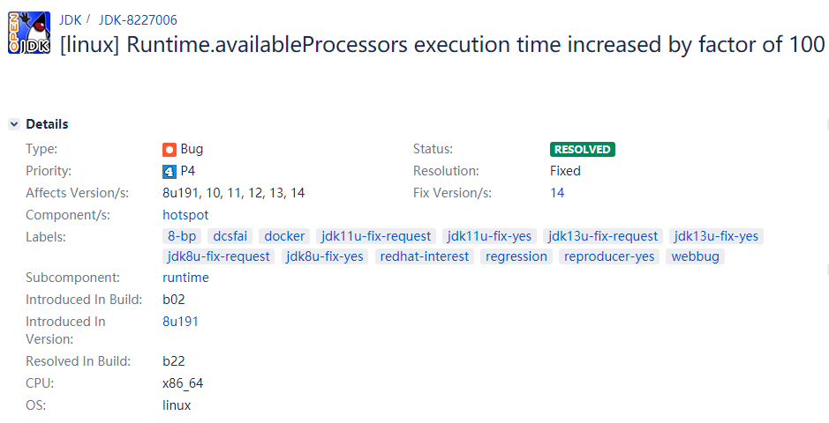Select the jdk11u-fix-request label
This screenshot has width=829, height=423.
point(376,236)
